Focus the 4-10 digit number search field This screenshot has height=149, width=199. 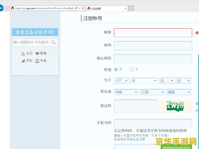pyautogui.click(x=31, y=42)
